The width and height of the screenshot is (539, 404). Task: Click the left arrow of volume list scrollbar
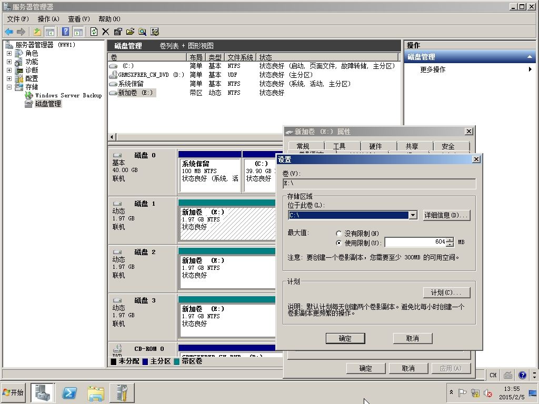point(112,137)
